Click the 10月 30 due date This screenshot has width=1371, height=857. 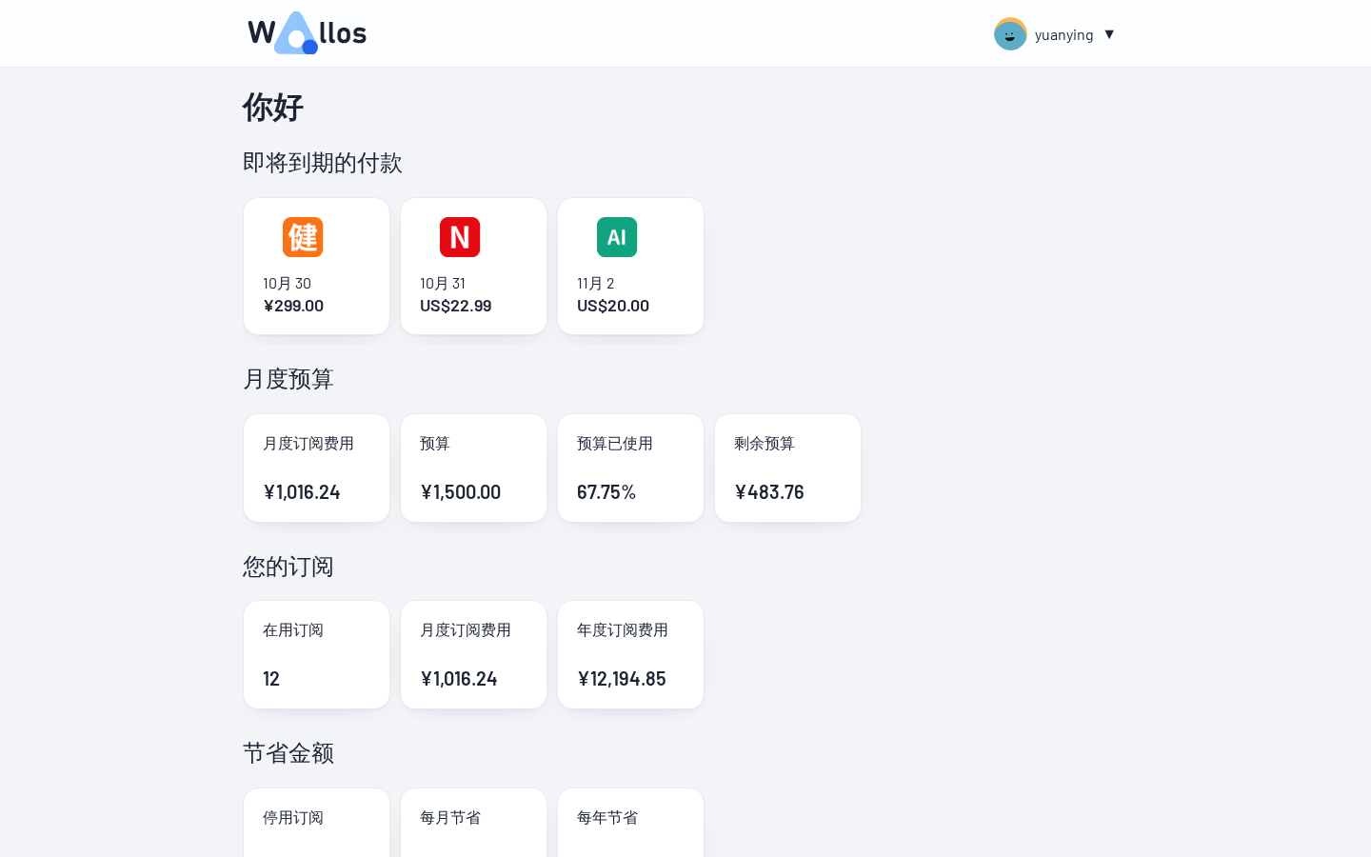pyautogui.click(x=288, y=284)
